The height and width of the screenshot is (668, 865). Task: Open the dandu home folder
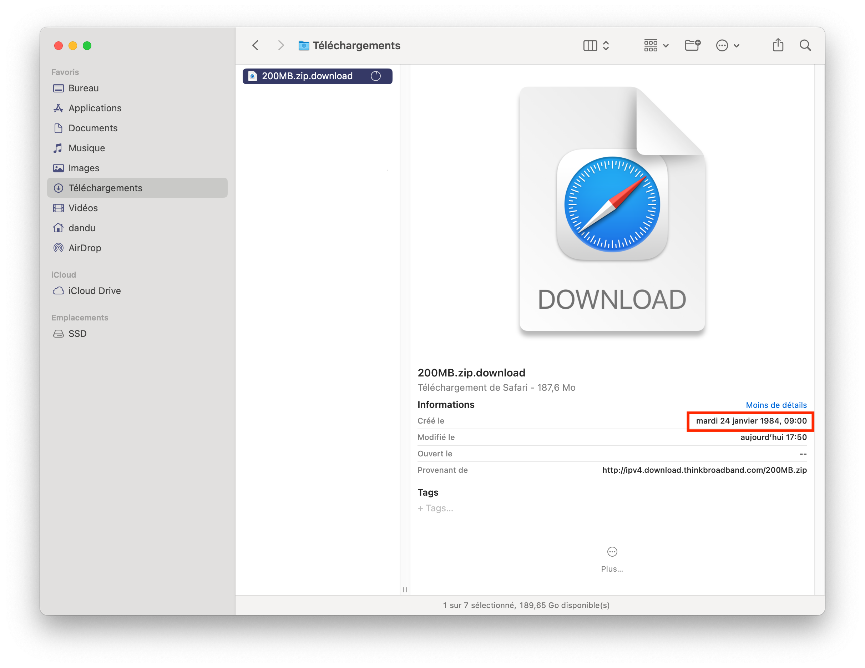click(x=137, y=228)
